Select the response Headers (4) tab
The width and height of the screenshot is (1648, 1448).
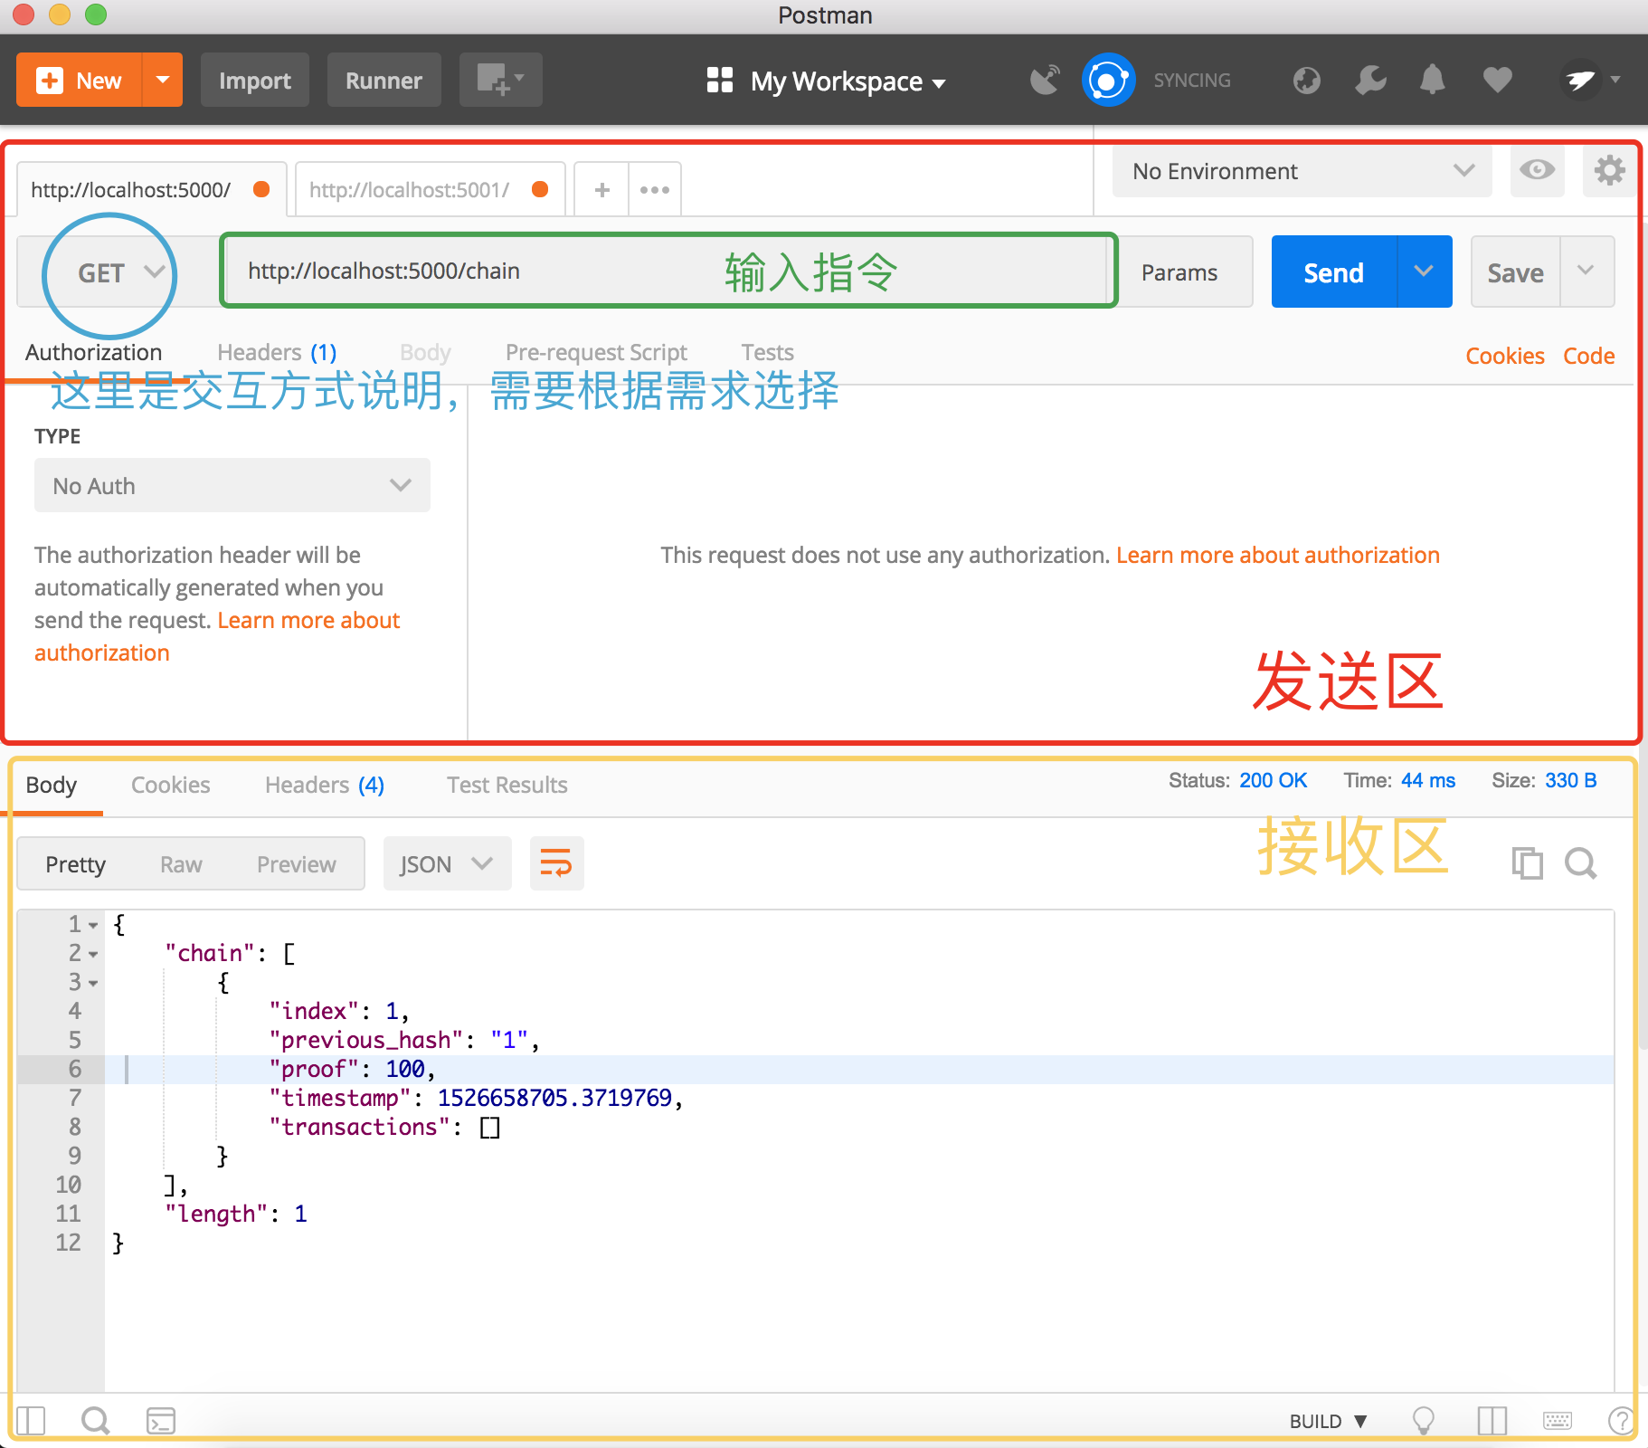325,786
